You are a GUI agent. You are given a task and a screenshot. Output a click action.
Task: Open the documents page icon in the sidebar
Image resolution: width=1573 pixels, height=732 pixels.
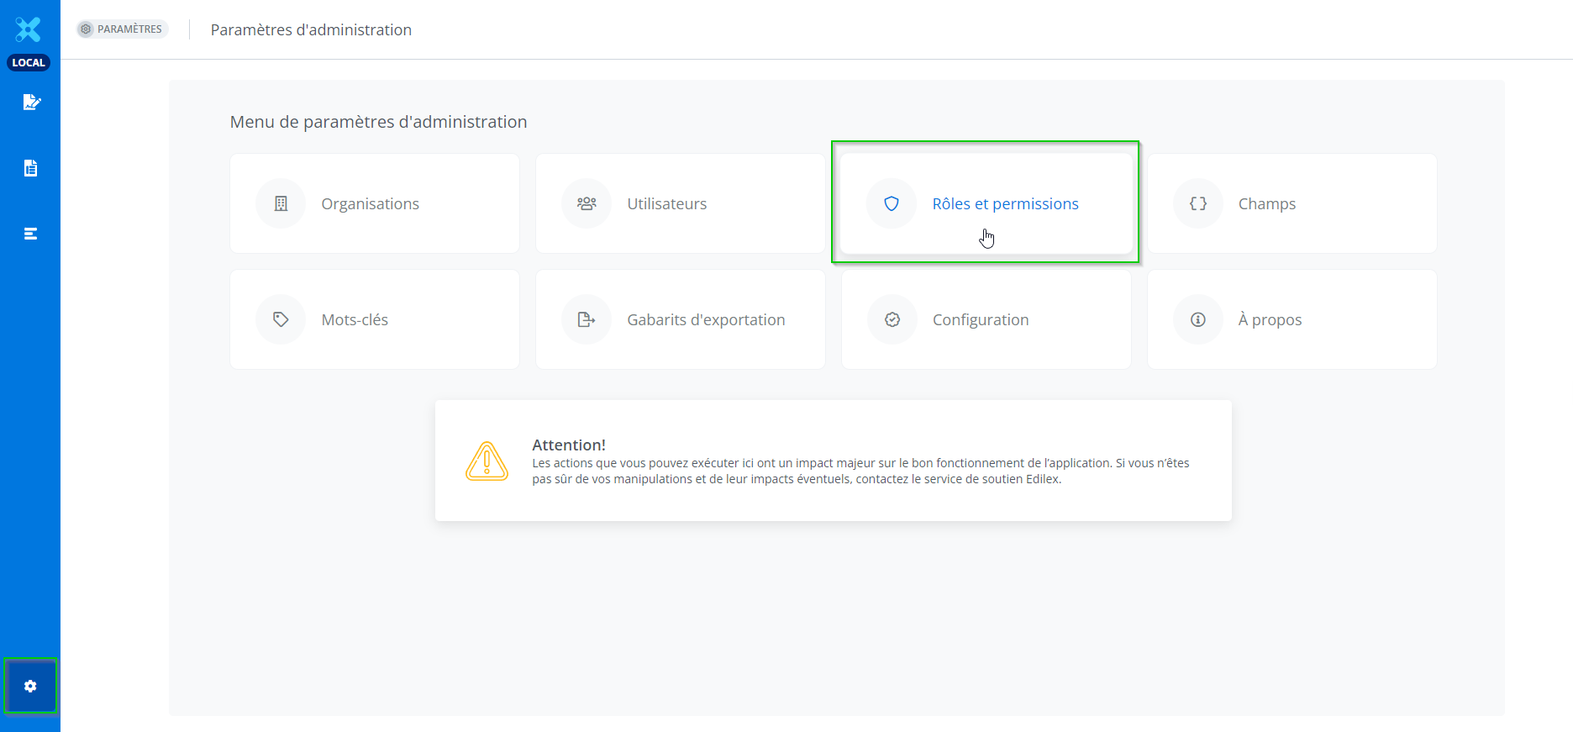click(x=30, y=168)
